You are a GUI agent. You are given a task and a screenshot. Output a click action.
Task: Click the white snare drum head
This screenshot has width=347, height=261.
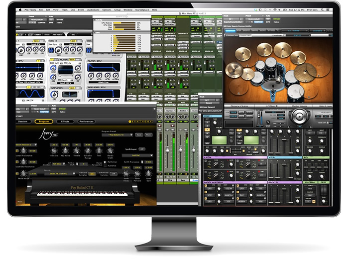(258, 78)
